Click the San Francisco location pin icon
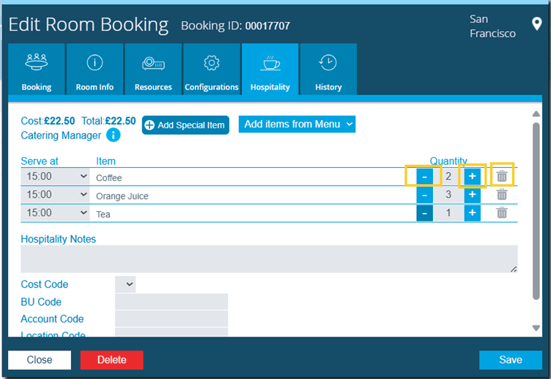This screenshot has width=551, height=379. pos(536,25)
